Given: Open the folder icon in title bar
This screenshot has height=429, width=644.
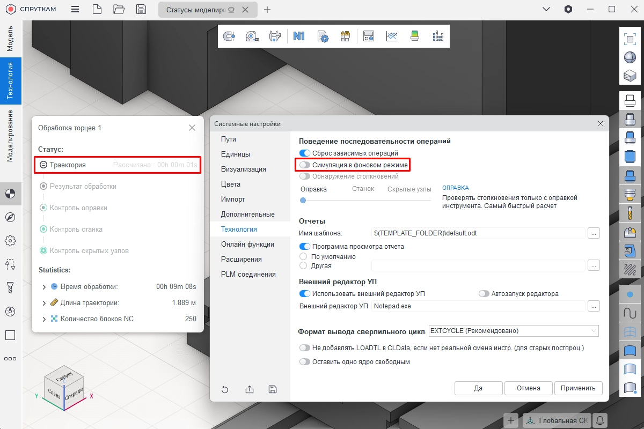Looking at the screenshot, I should coord(119,10).
